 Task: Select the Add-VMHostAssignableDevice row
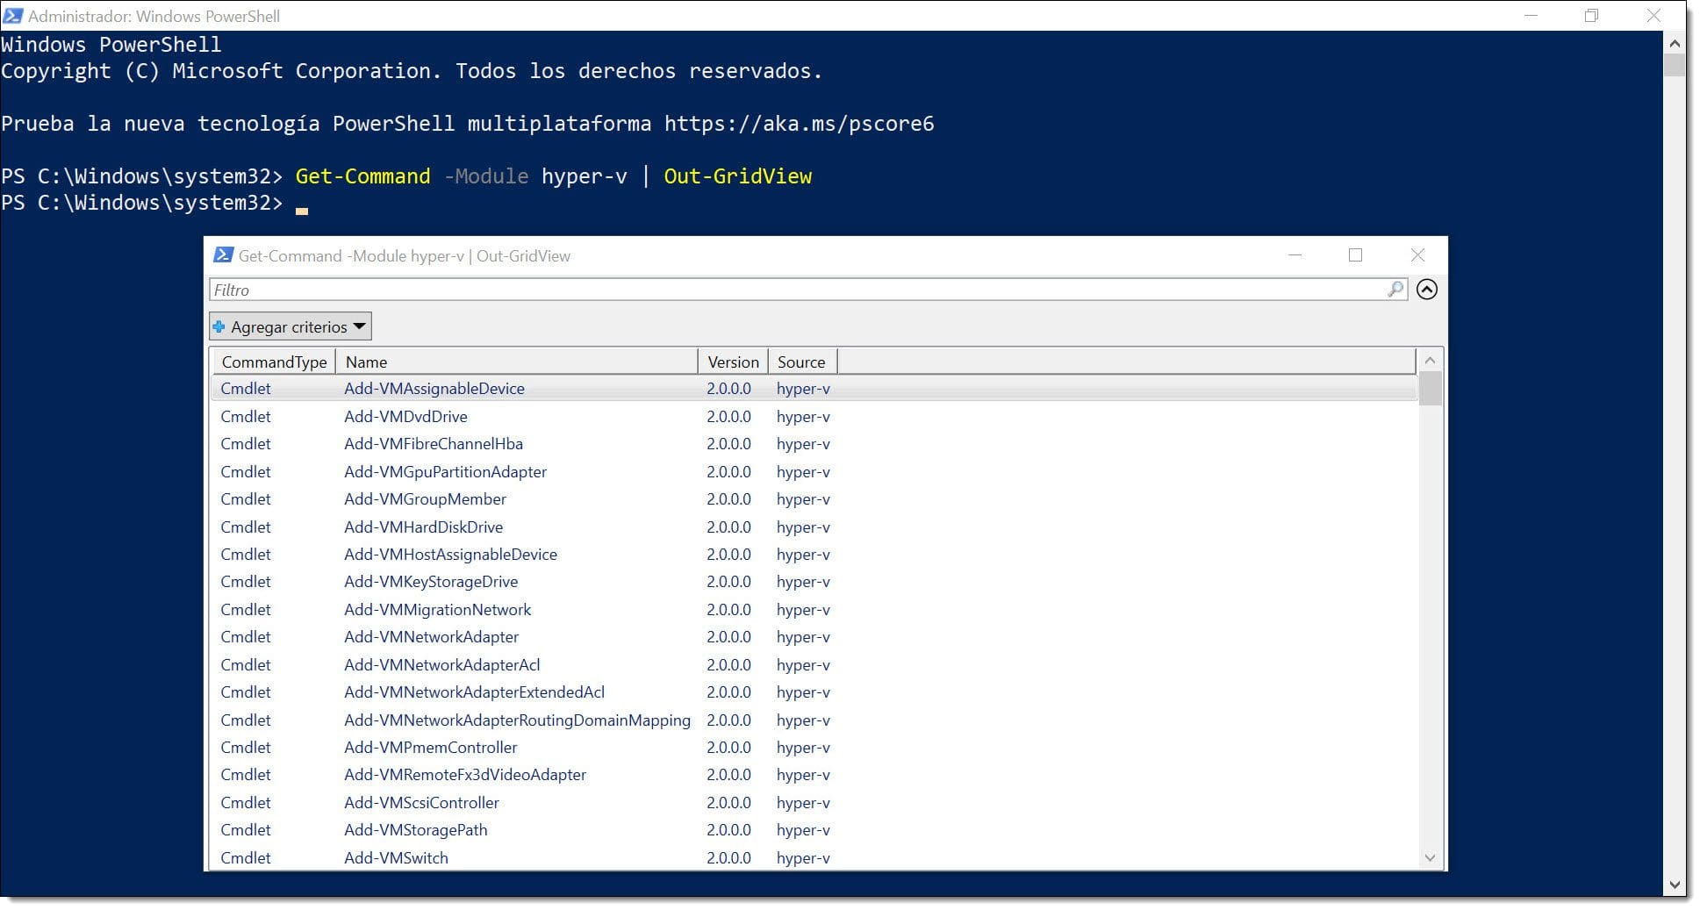pos(814,555)
